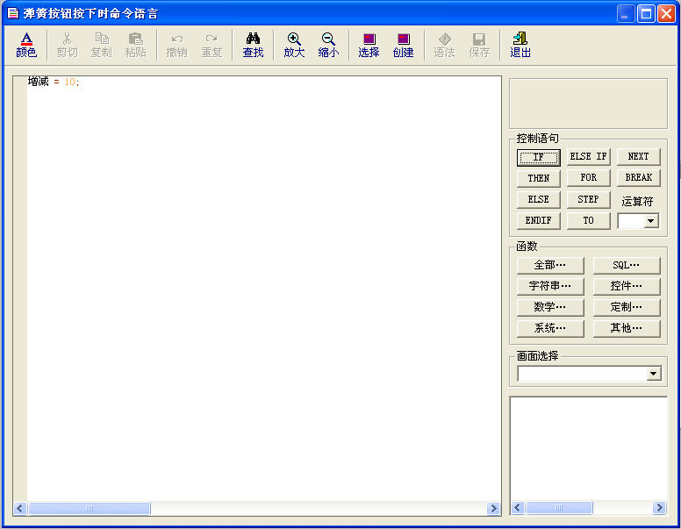Click in the code editor after 增减 = 10;
Screen dimensions: 681x529
[x=82, y=82]
